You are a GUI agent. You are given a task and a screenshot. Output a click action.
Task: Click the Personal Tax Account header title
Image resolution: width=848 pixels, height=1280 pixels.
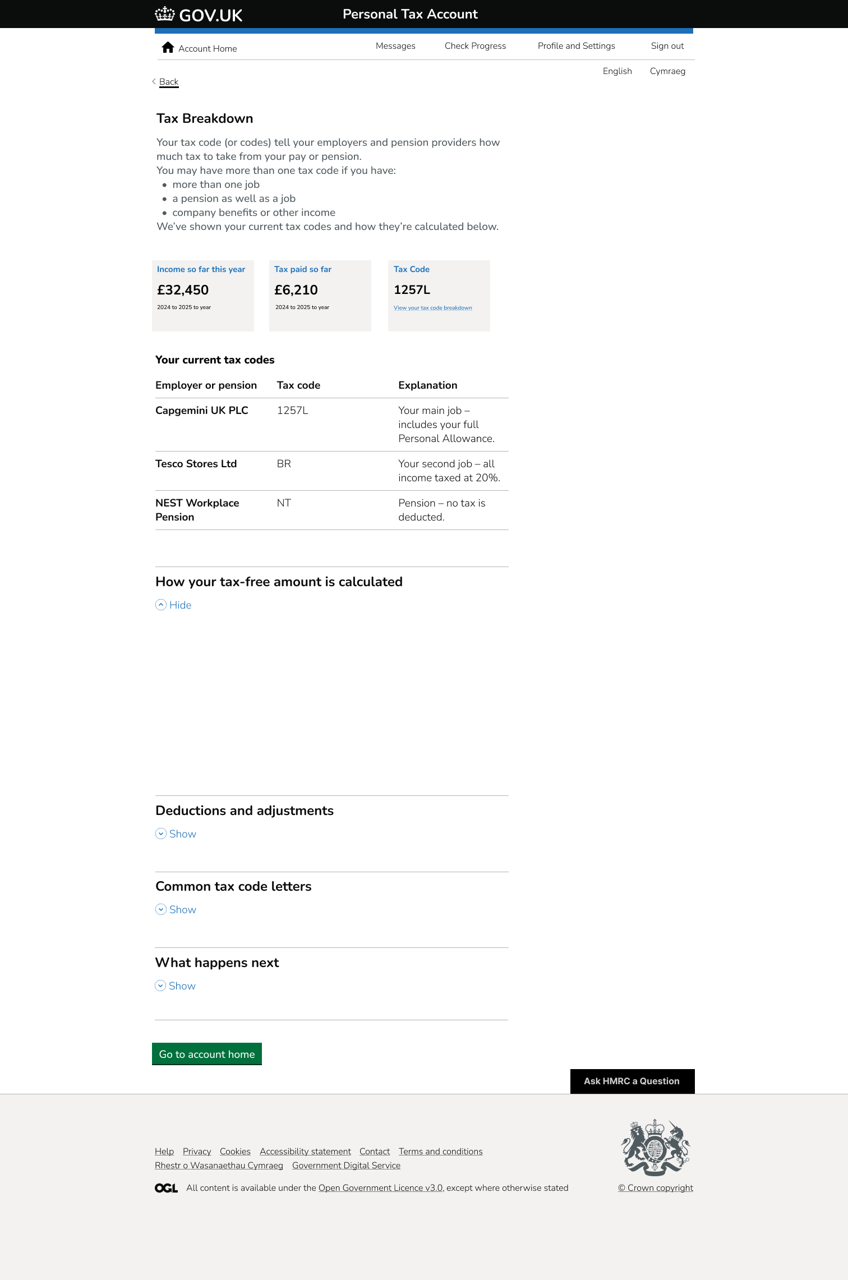click(x=410, y=14)
